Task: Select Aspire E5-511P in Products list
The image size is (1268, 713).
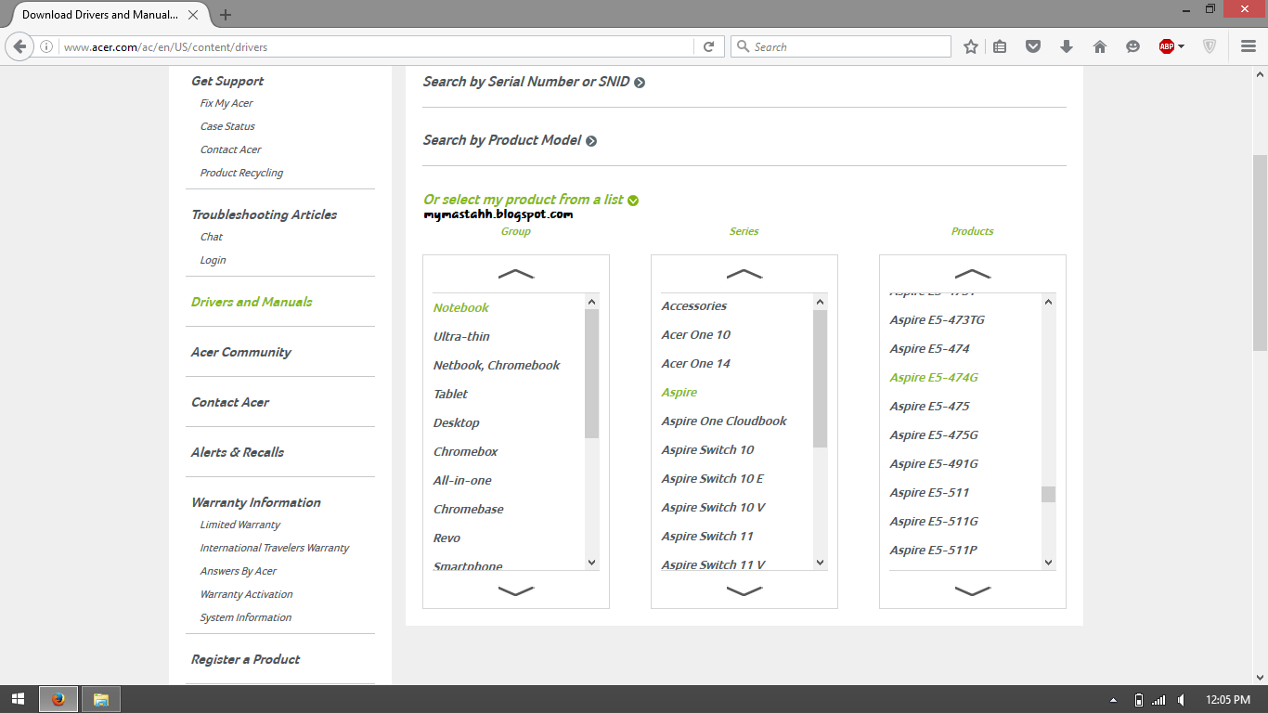Action: (x=934, y=550)
